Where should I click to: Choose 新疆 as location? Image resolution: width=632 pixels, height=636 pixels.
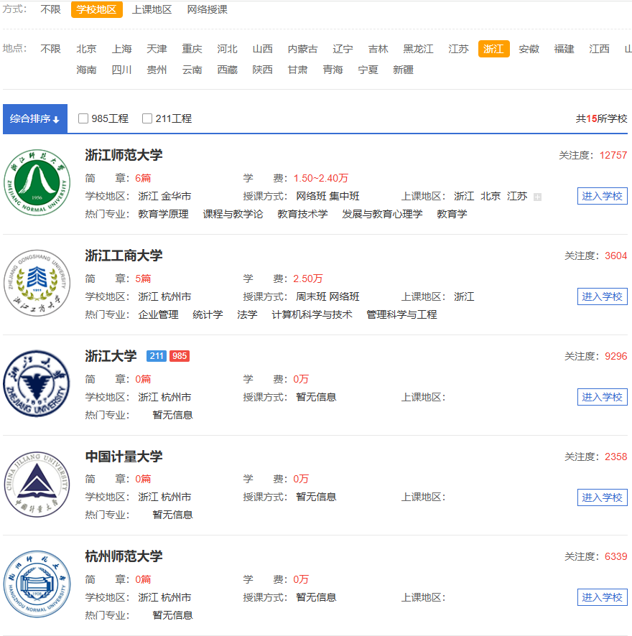coord(404,70)
